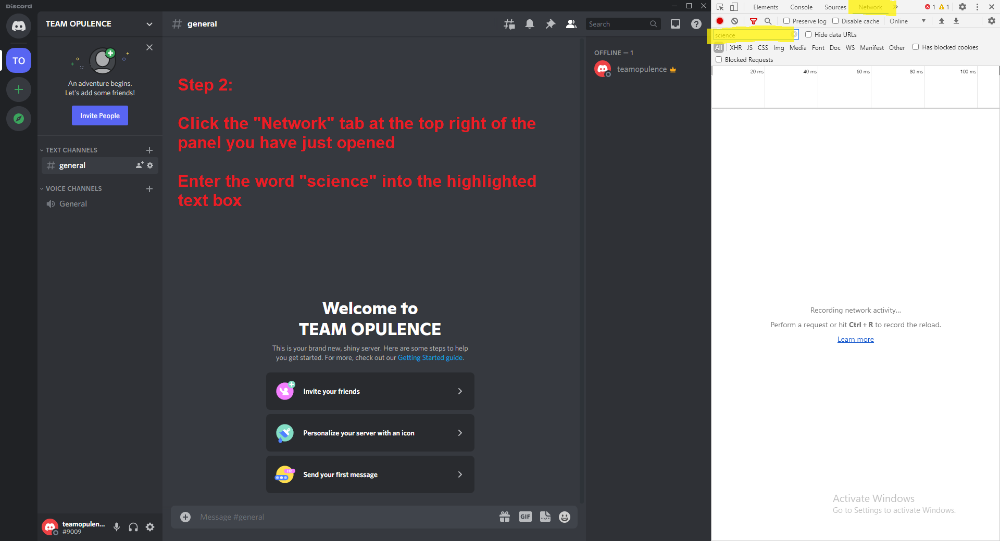Open network settings gear icon
The width and height of the screenshot is (1000, 541).
coord(992,21)
